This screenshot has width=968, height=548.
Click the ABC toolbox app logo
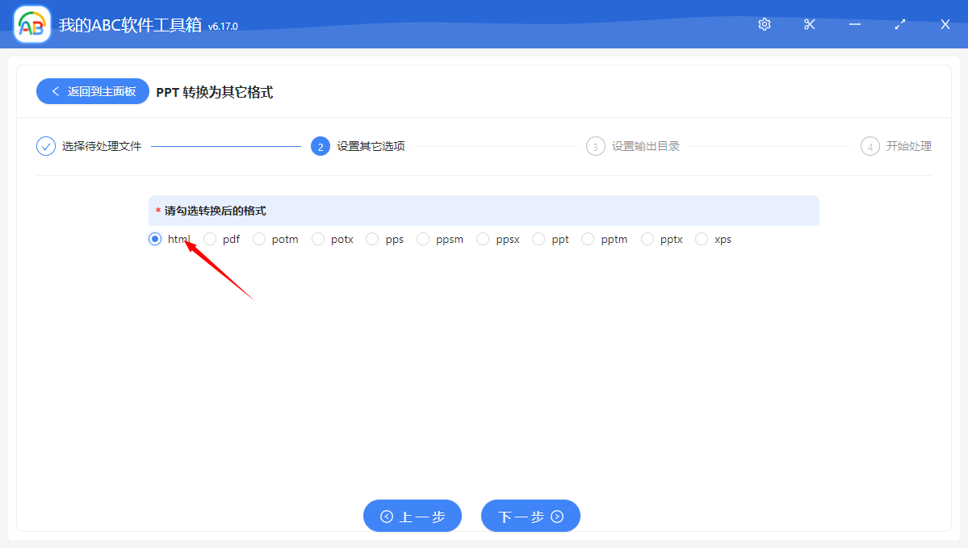[x=32, y=25]
